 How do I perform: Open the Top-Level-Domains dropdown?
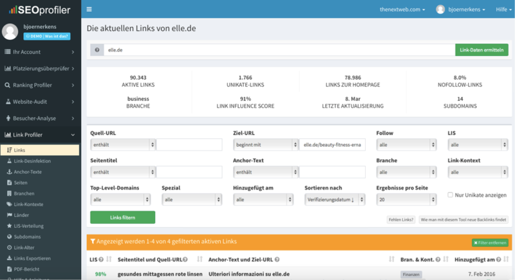120,200
